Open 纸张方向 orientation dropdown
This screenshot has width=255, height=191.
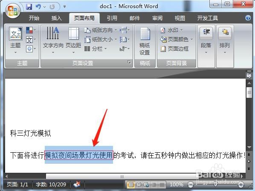click(x=101, y=30)
